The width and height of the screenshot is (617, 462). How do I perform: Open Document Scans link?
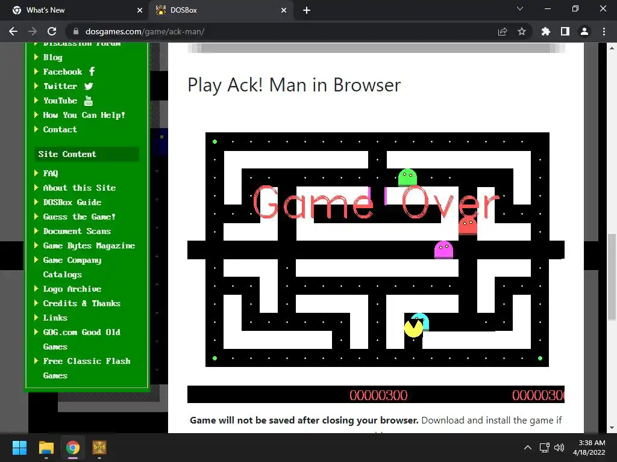[x=77, y=231]
